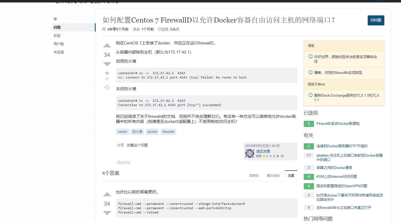This screenshot has height=222, width=401.
Task: Open the 'docker' tag page
Action: point(152,131)
